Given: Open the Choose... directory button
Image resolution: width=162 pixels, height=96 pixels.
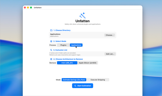Looking at the screenshot, I should [109, 35].
